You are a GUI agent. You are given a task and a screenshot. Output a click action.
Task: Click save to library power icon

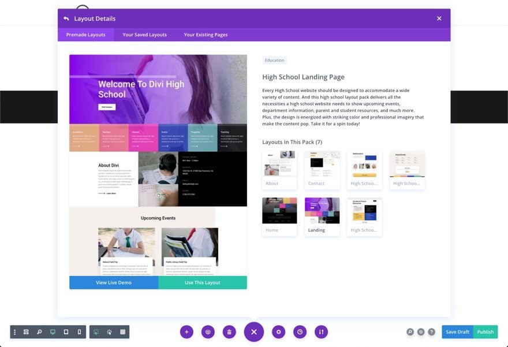[x=208, y=332]
